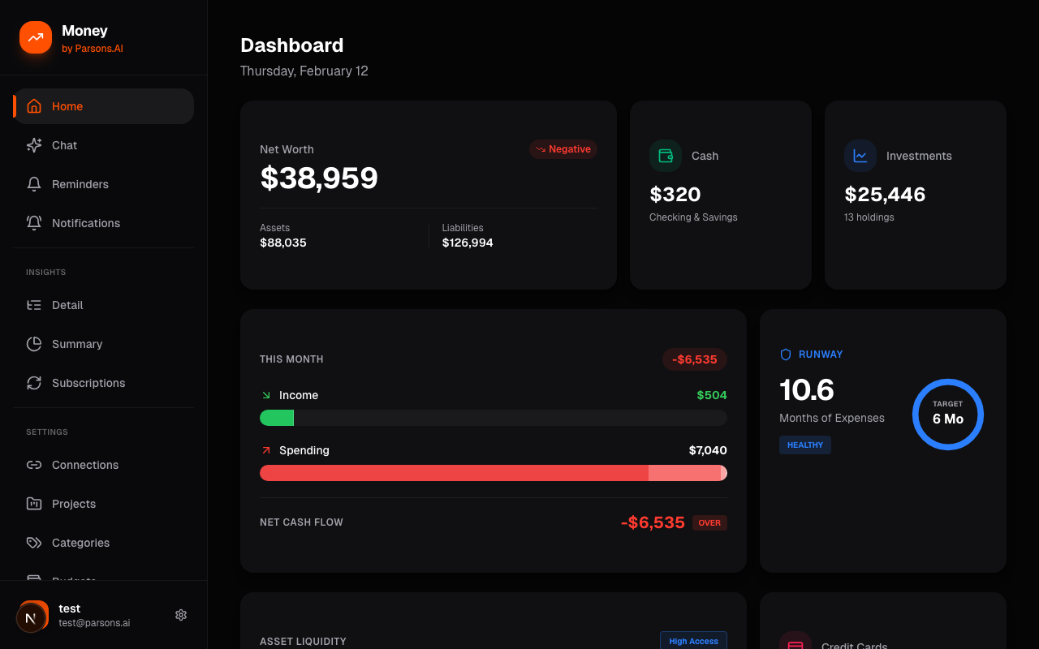The height and width of the screenshot is (649, 1039).
Task: Open the Summary pie chart icon
Action: click(34, 343)
